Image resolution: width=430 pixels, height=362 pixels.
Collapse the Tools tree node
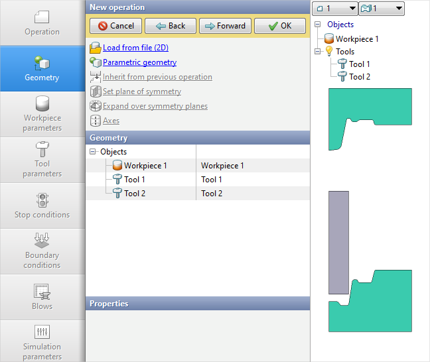click(319, 52)
